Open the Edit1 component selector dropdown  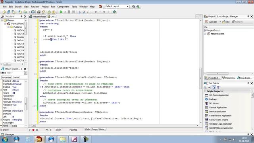click(25, 73)
